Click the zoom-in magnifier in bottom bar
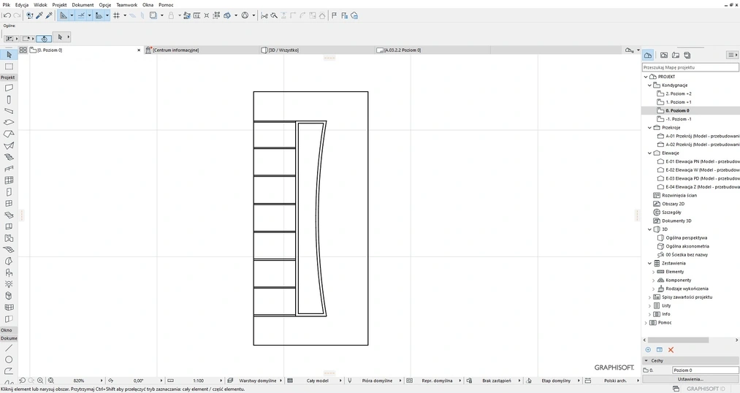The height and width of the screenshot is (393, 740). (40, 381)
